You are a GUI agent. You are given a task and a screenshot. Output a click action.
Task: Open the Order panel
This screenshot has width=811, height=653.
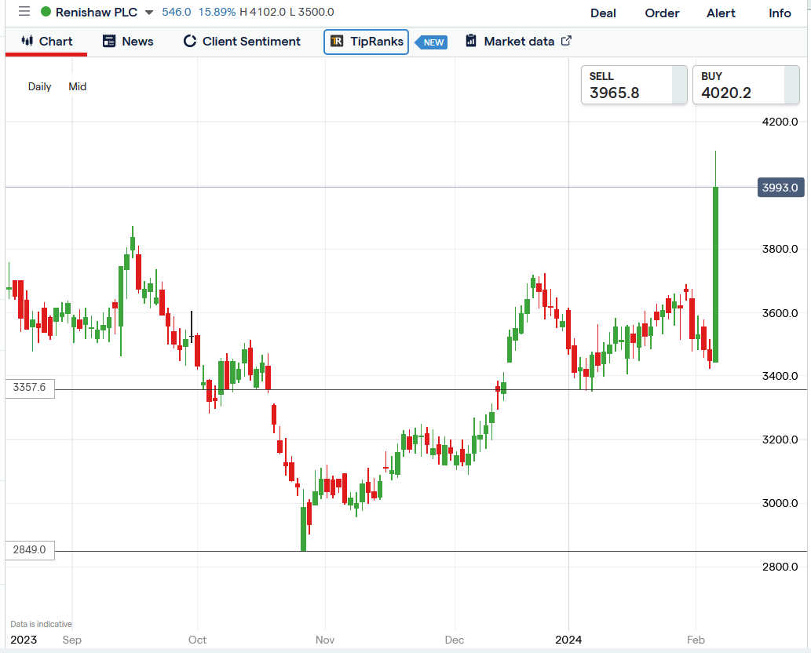662,13
